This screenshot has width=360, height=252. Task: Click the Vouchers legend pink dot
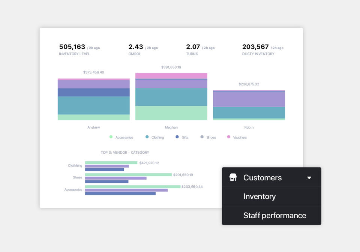[x=228, y=137]
